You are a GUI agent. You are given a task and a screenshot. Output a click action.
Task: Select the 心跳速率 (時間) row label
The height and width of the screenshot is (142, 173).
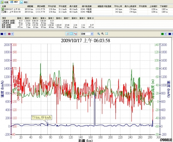coord(8,21)
